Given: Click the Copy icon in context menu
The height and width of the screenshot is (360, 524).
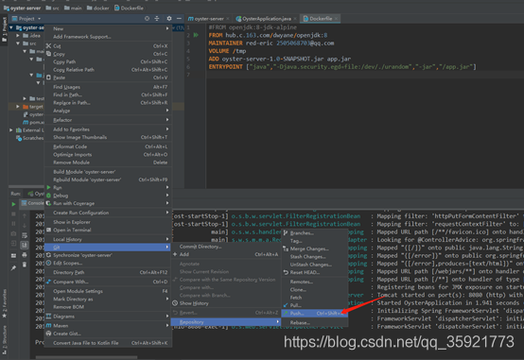Looking at the screenshot, I should [49, 54].
